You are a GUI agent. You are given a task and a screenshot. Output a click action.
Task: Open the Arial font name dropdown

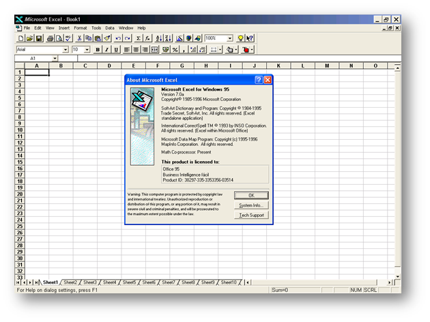click(66, 50)
